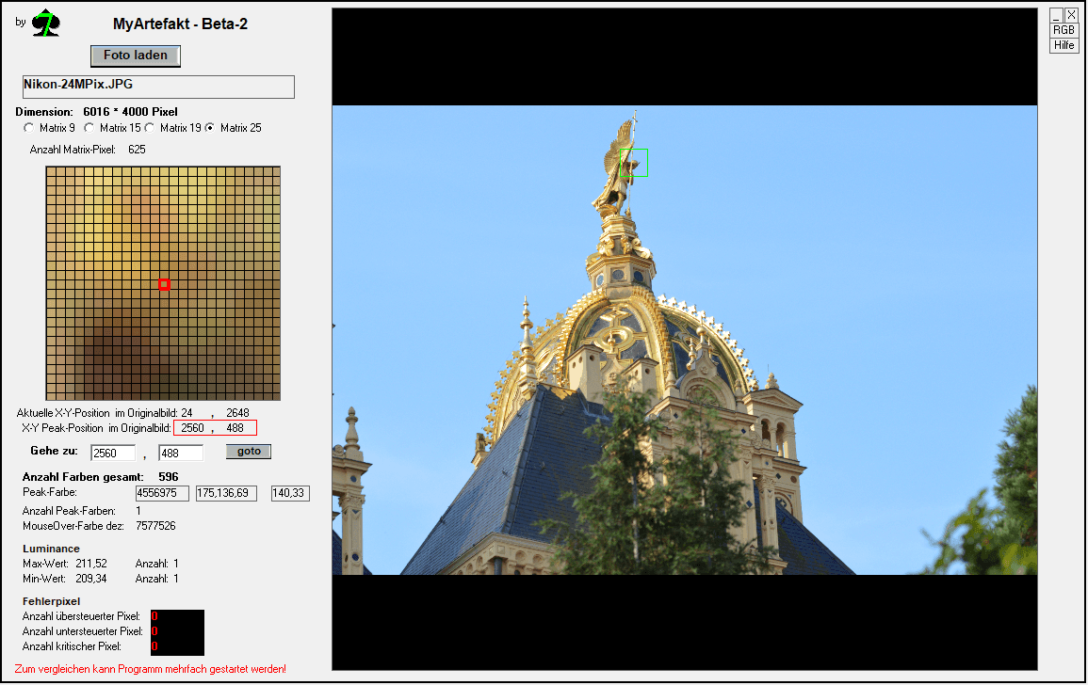The height and width of the screenshot is (685, 1088).
Task: Click the red text about starting program multiple times
Action: [151, 669]
